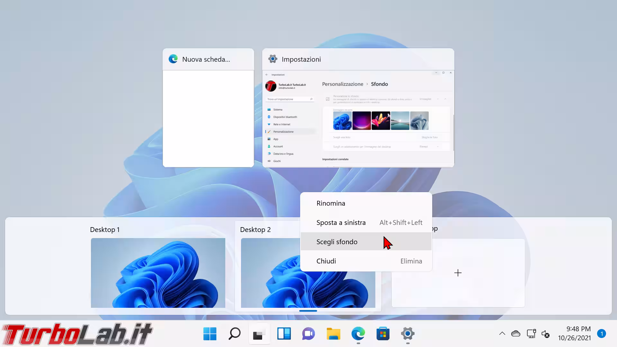Image resolution: width=617 pixels, height=347 pixels.
Task: Open File Explorer from taskbar
Action: click(333, 334)
